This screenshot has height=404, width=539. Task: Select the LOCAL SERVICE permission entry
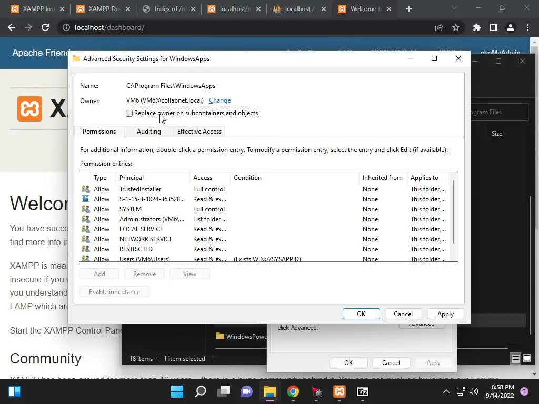(264, 229)
